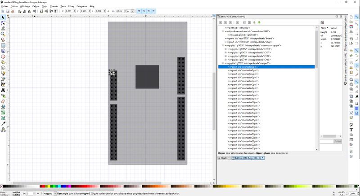This screenshot has width=360, height=196.
Task: Select the rect13938 board node
Action: tap(243, 39)
